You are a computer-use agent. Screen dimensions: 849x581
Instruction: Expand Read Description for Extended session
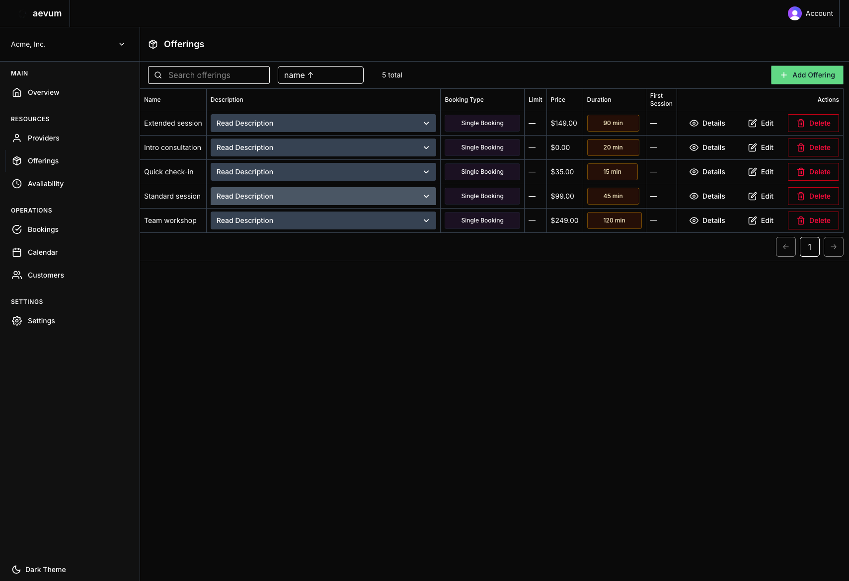pyautogui.click(x=323, y=123)
